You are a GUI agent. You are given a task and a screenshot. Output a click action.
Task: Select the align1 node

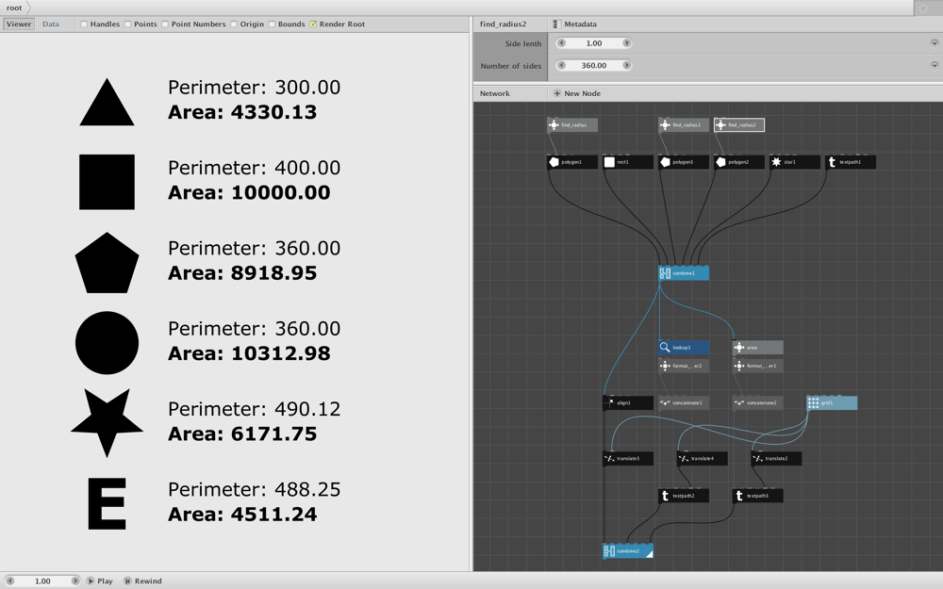pyautogui.click(x=628, y=402)
